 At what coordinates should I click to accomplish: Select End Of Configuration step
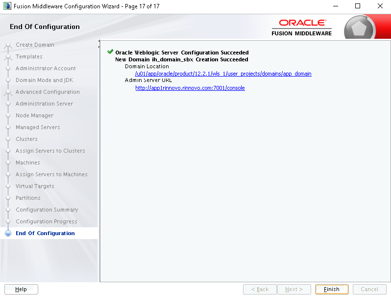(x=45, y=233)
